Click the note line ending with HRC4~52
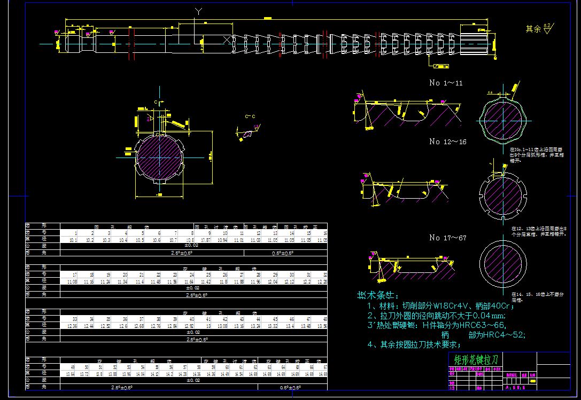This screenshot has height=400, width=581. click(483, 335)
